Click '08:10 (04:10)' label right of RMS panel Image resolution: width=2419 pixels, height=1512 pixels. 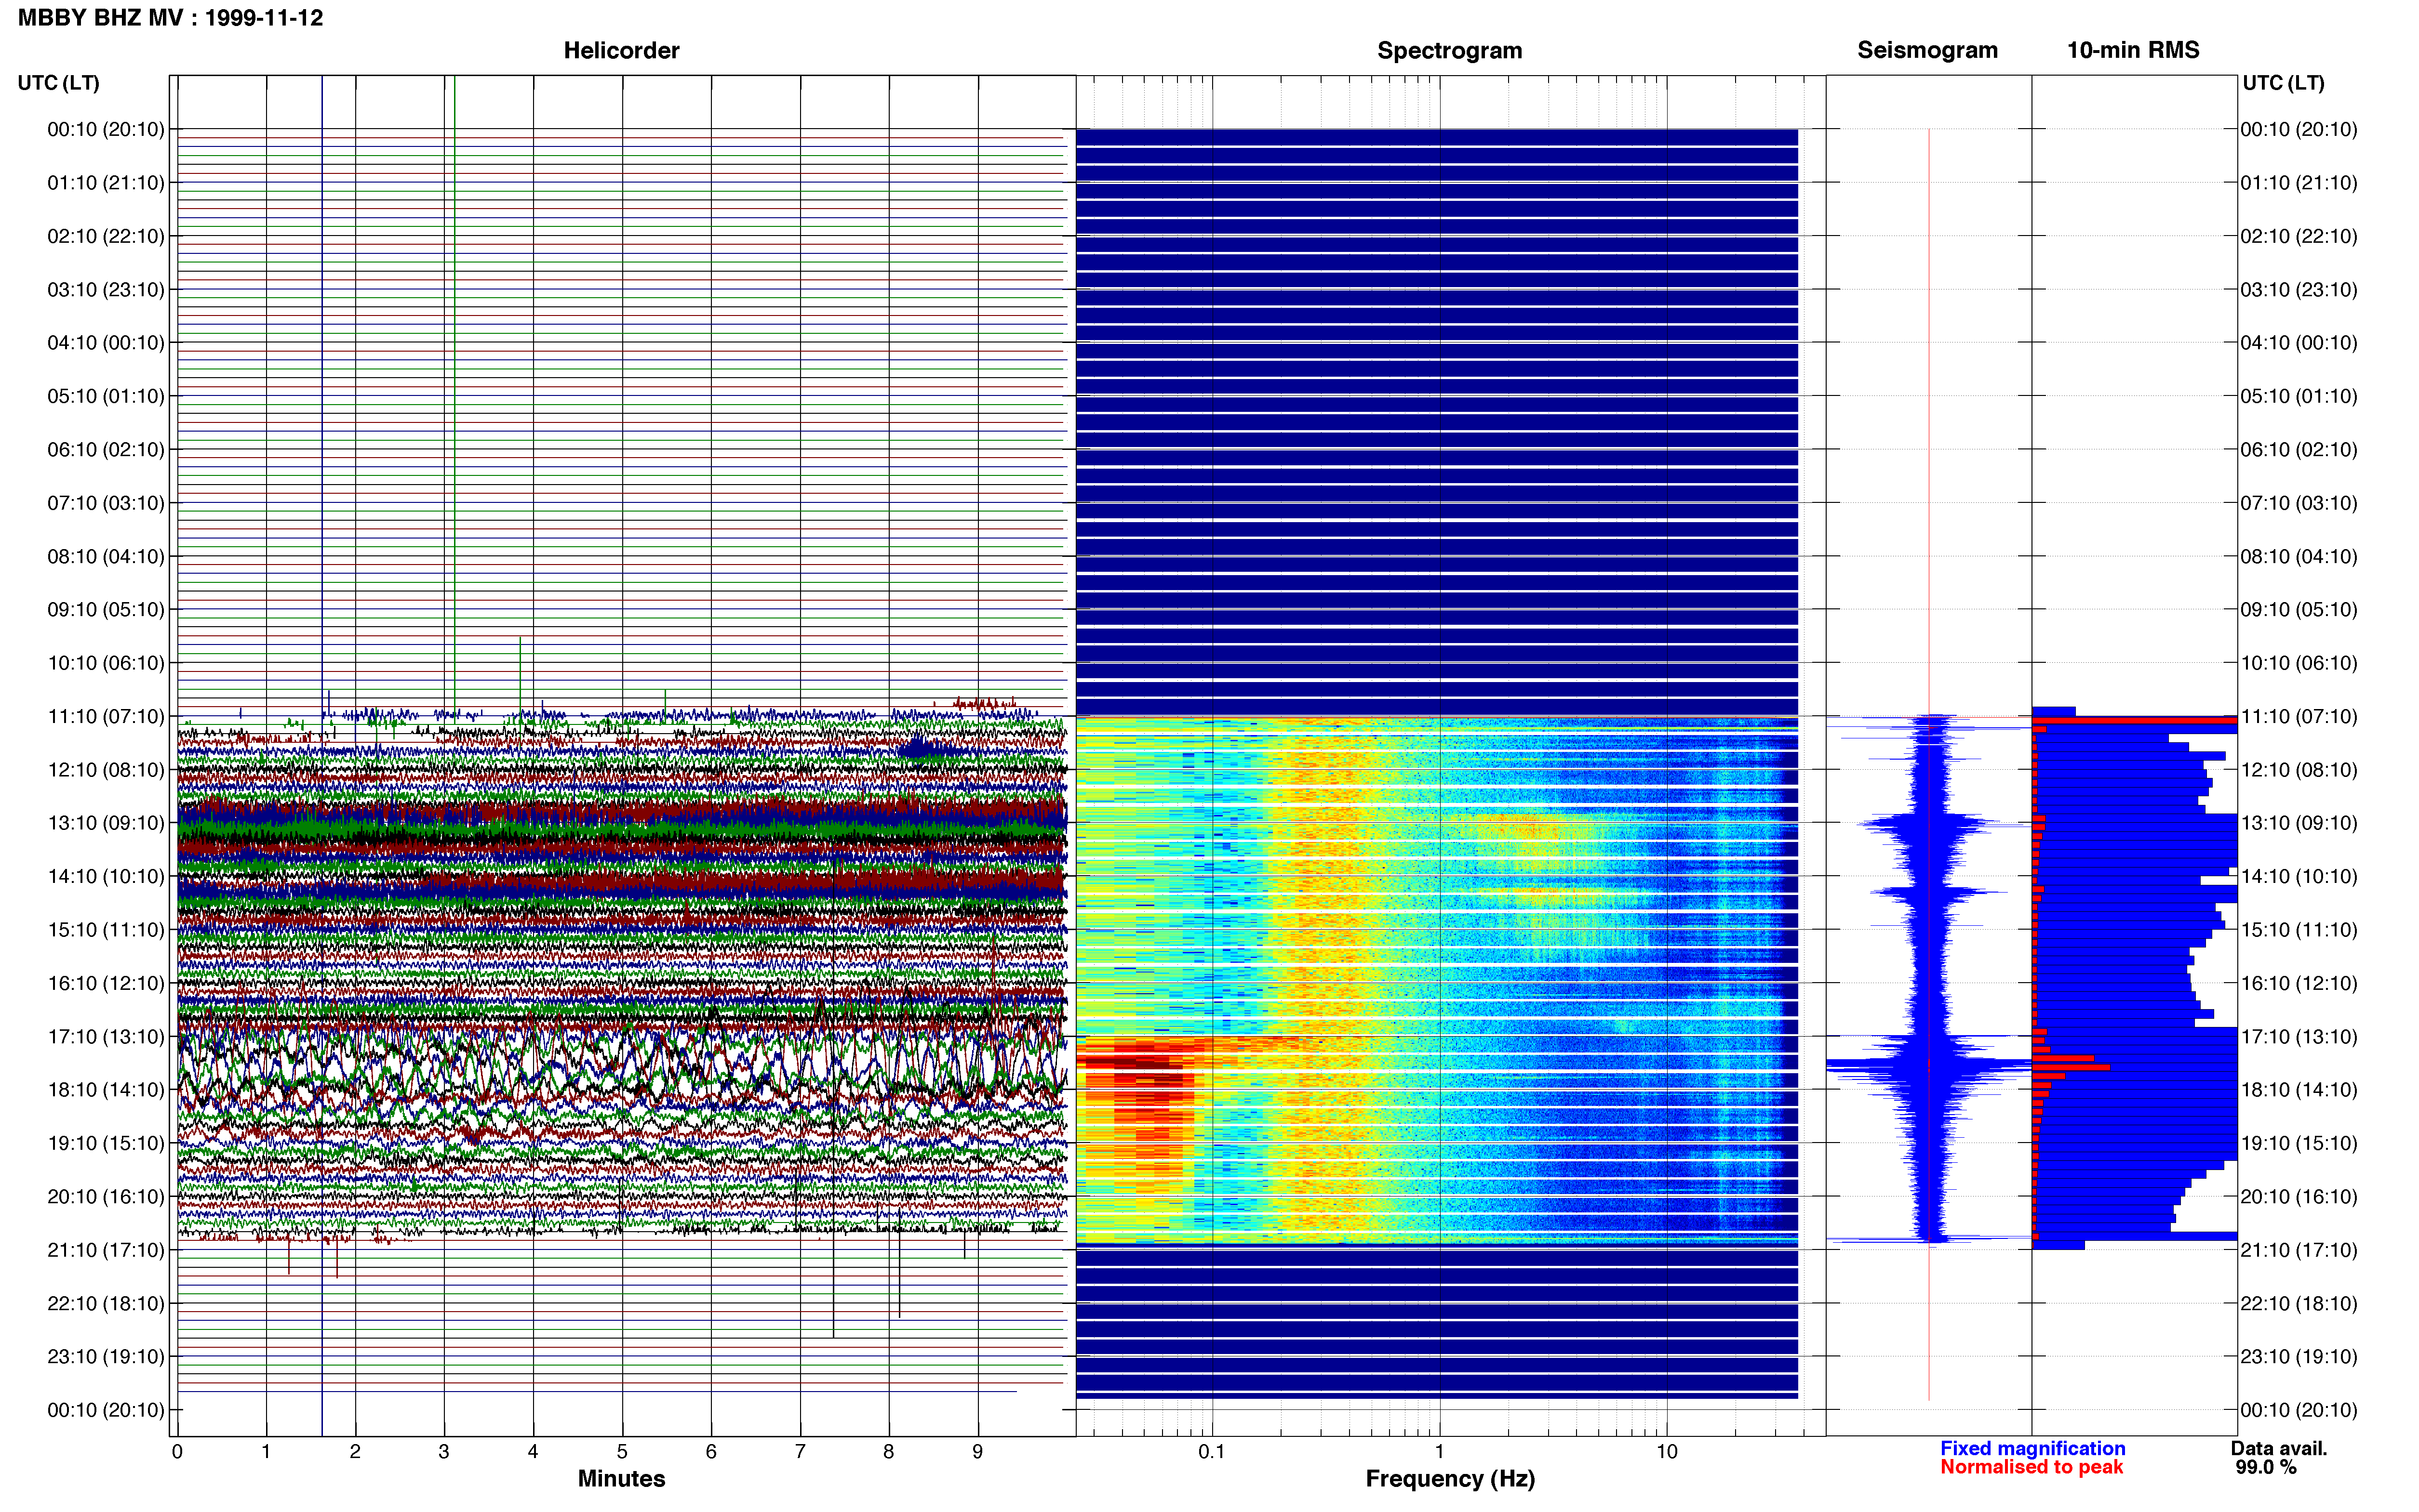click(x=2299, y=556)
